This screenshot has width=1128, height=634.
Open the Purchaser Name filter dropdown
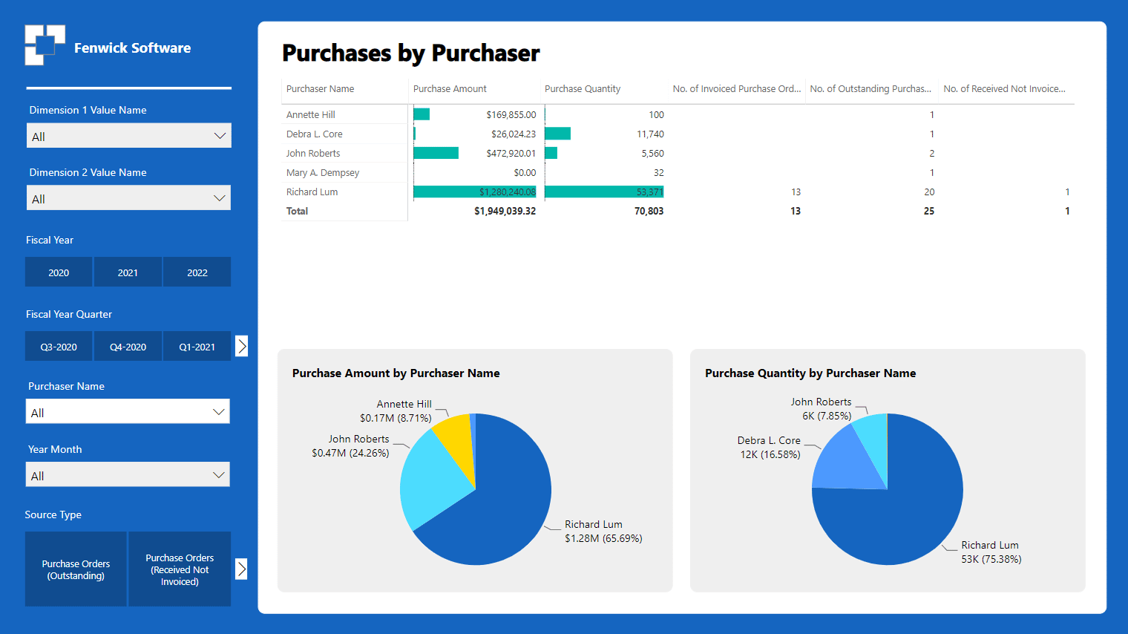tap(128, 412)
